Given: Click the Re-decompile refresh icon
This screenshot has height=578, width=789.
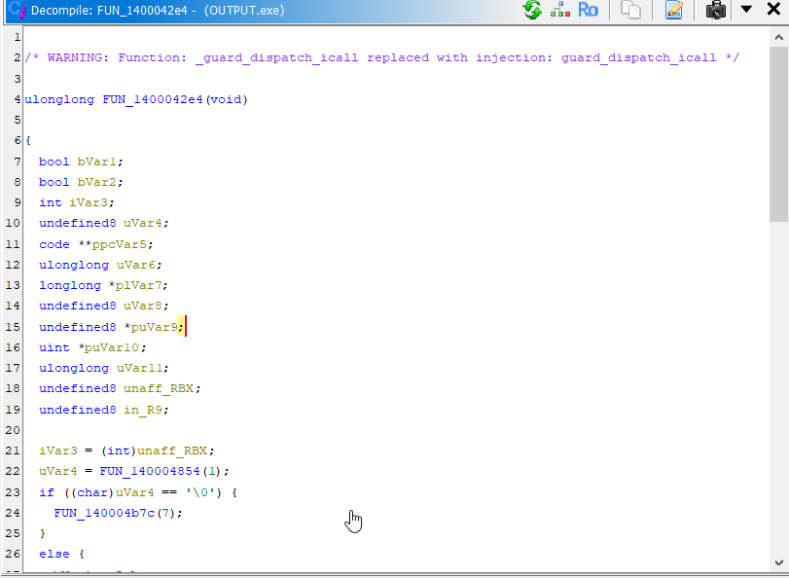Looking at the screenshot, I should click(x=532, y=10).
